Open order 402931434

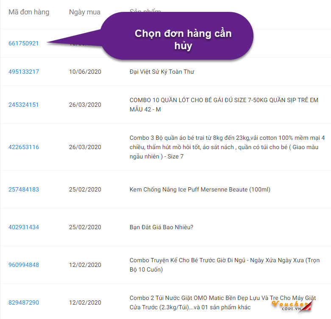[x=24, y=227]
